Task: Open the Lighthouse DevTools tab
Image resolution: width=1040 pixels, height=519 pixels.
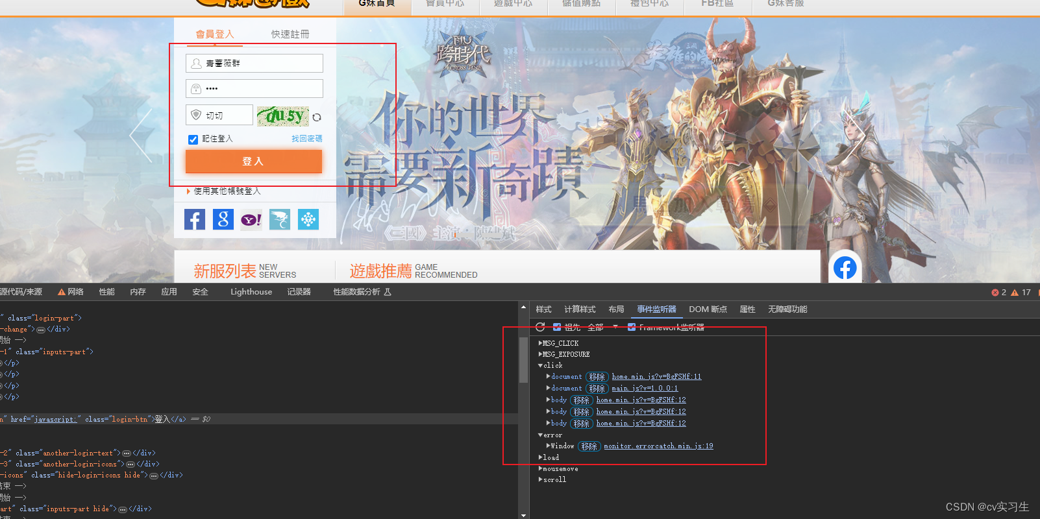Action: [251, 292]
